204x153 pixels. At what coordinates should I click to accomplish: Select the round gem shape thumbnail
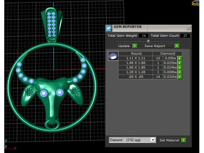point(113,56)
